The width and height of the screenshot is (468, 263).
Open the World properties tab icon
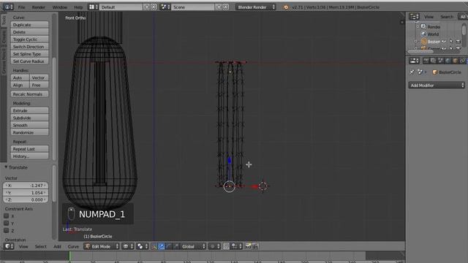tap(448, 61)
